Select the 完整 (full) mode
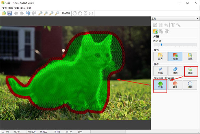 (x=175, y=55)
